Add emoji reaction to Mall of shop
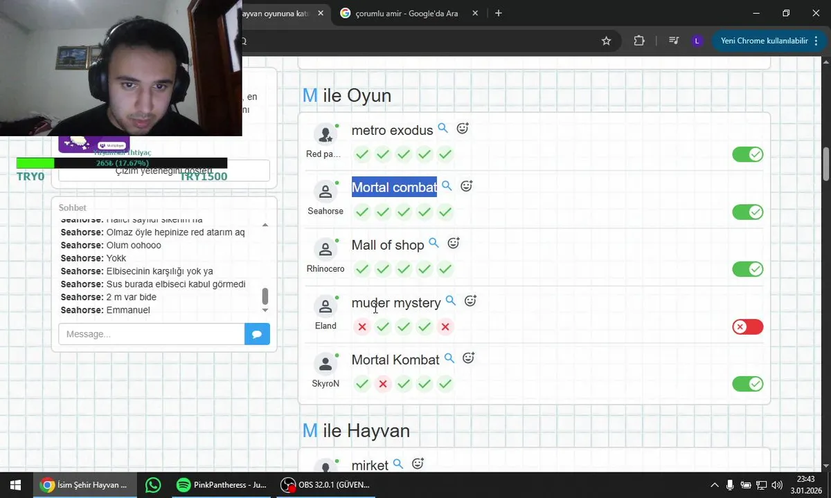Viewport: 831px width, 498px height. (x=454, y=243)
